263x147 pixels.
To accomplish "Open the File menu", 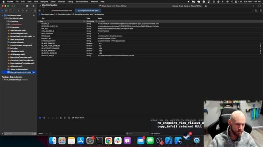I will coord(17,2).
